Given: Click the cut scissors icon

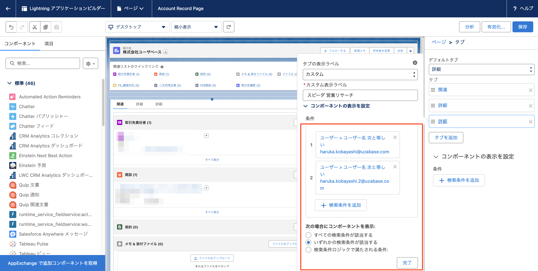Looking at the screenshot, I should [x=35, y=27].
